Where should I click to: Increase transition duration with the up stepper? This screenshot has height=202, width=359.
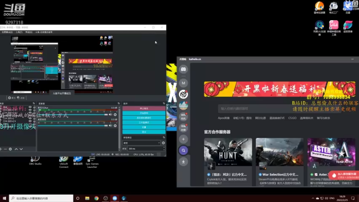(164, 148)
